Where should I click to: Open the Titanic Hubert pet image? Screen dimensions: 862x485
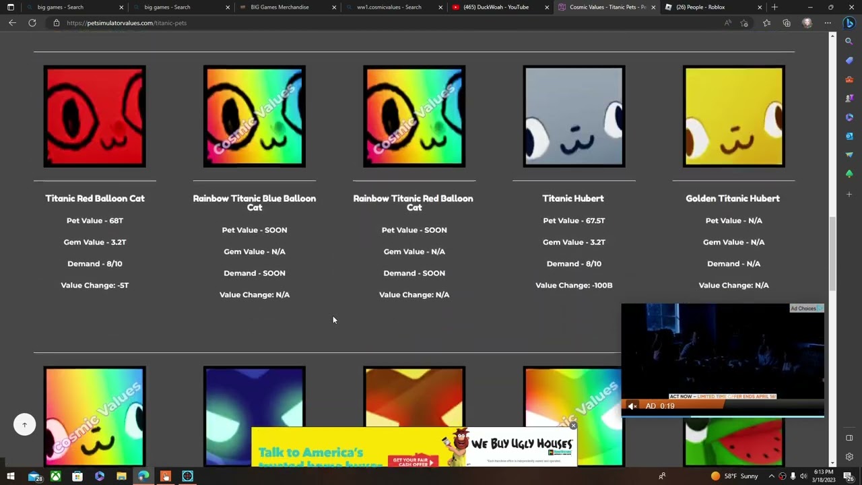point(574,116)
